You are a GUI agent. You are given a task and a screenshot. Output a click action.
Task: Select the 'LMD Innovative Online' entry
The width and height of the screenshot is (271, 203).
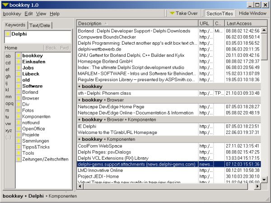click(x=168, y=171)
